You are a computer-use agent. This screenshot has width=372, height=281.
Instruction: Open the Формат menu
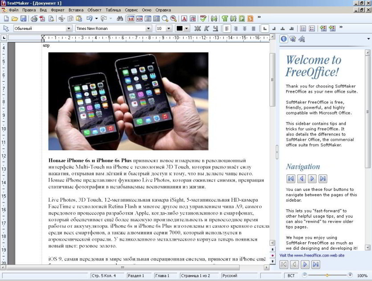click(x=57, y=10)
